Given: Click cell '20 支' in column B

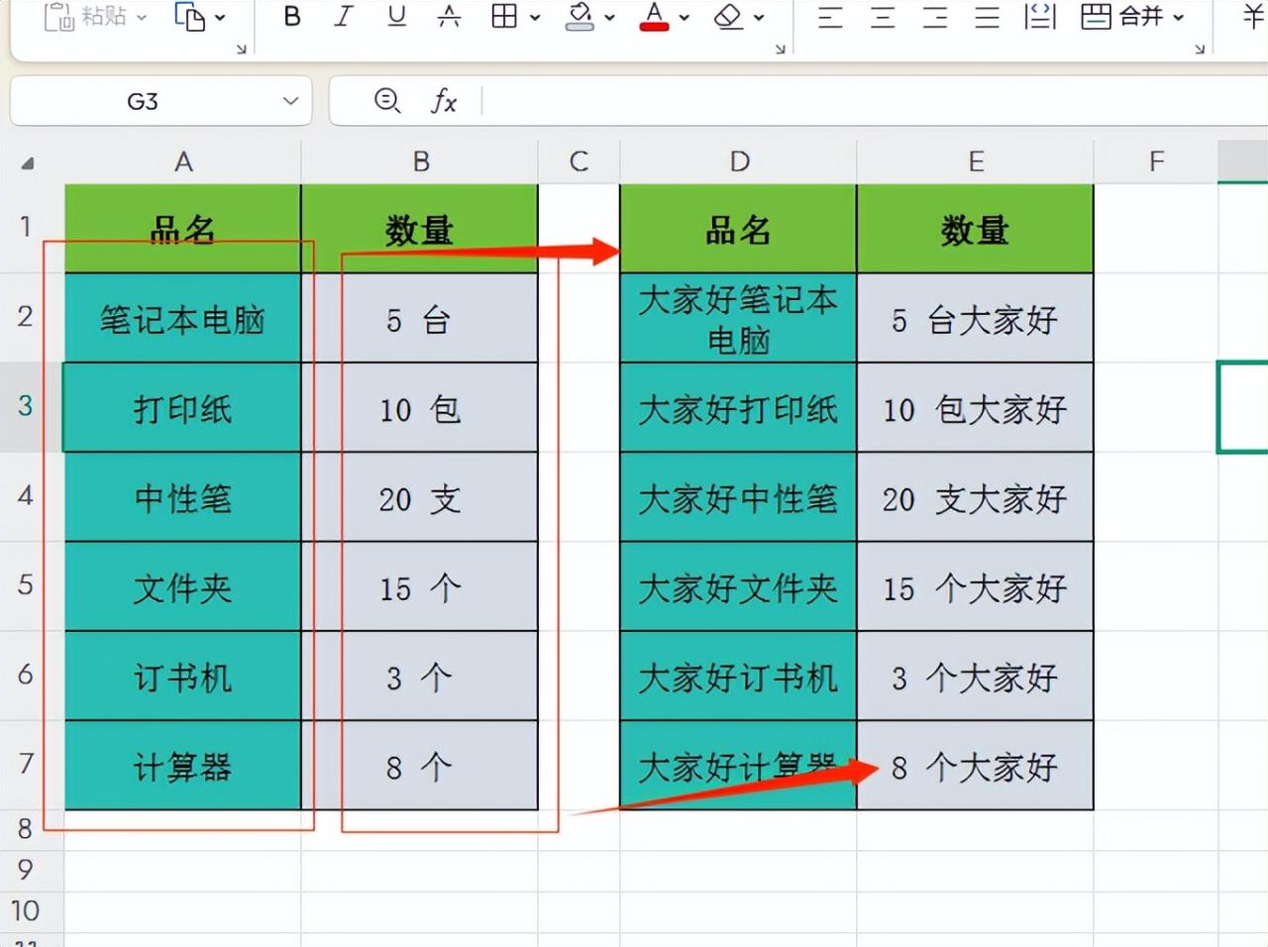Looking at the screenshot, I should click(420, 497).
